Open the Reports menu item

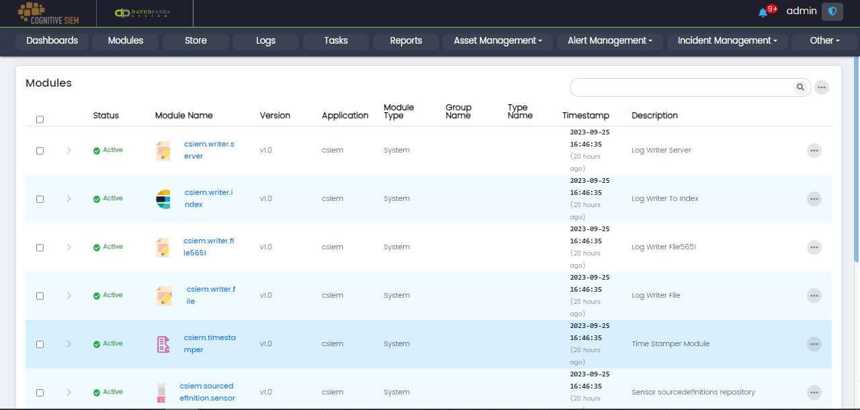pos(406,41)
